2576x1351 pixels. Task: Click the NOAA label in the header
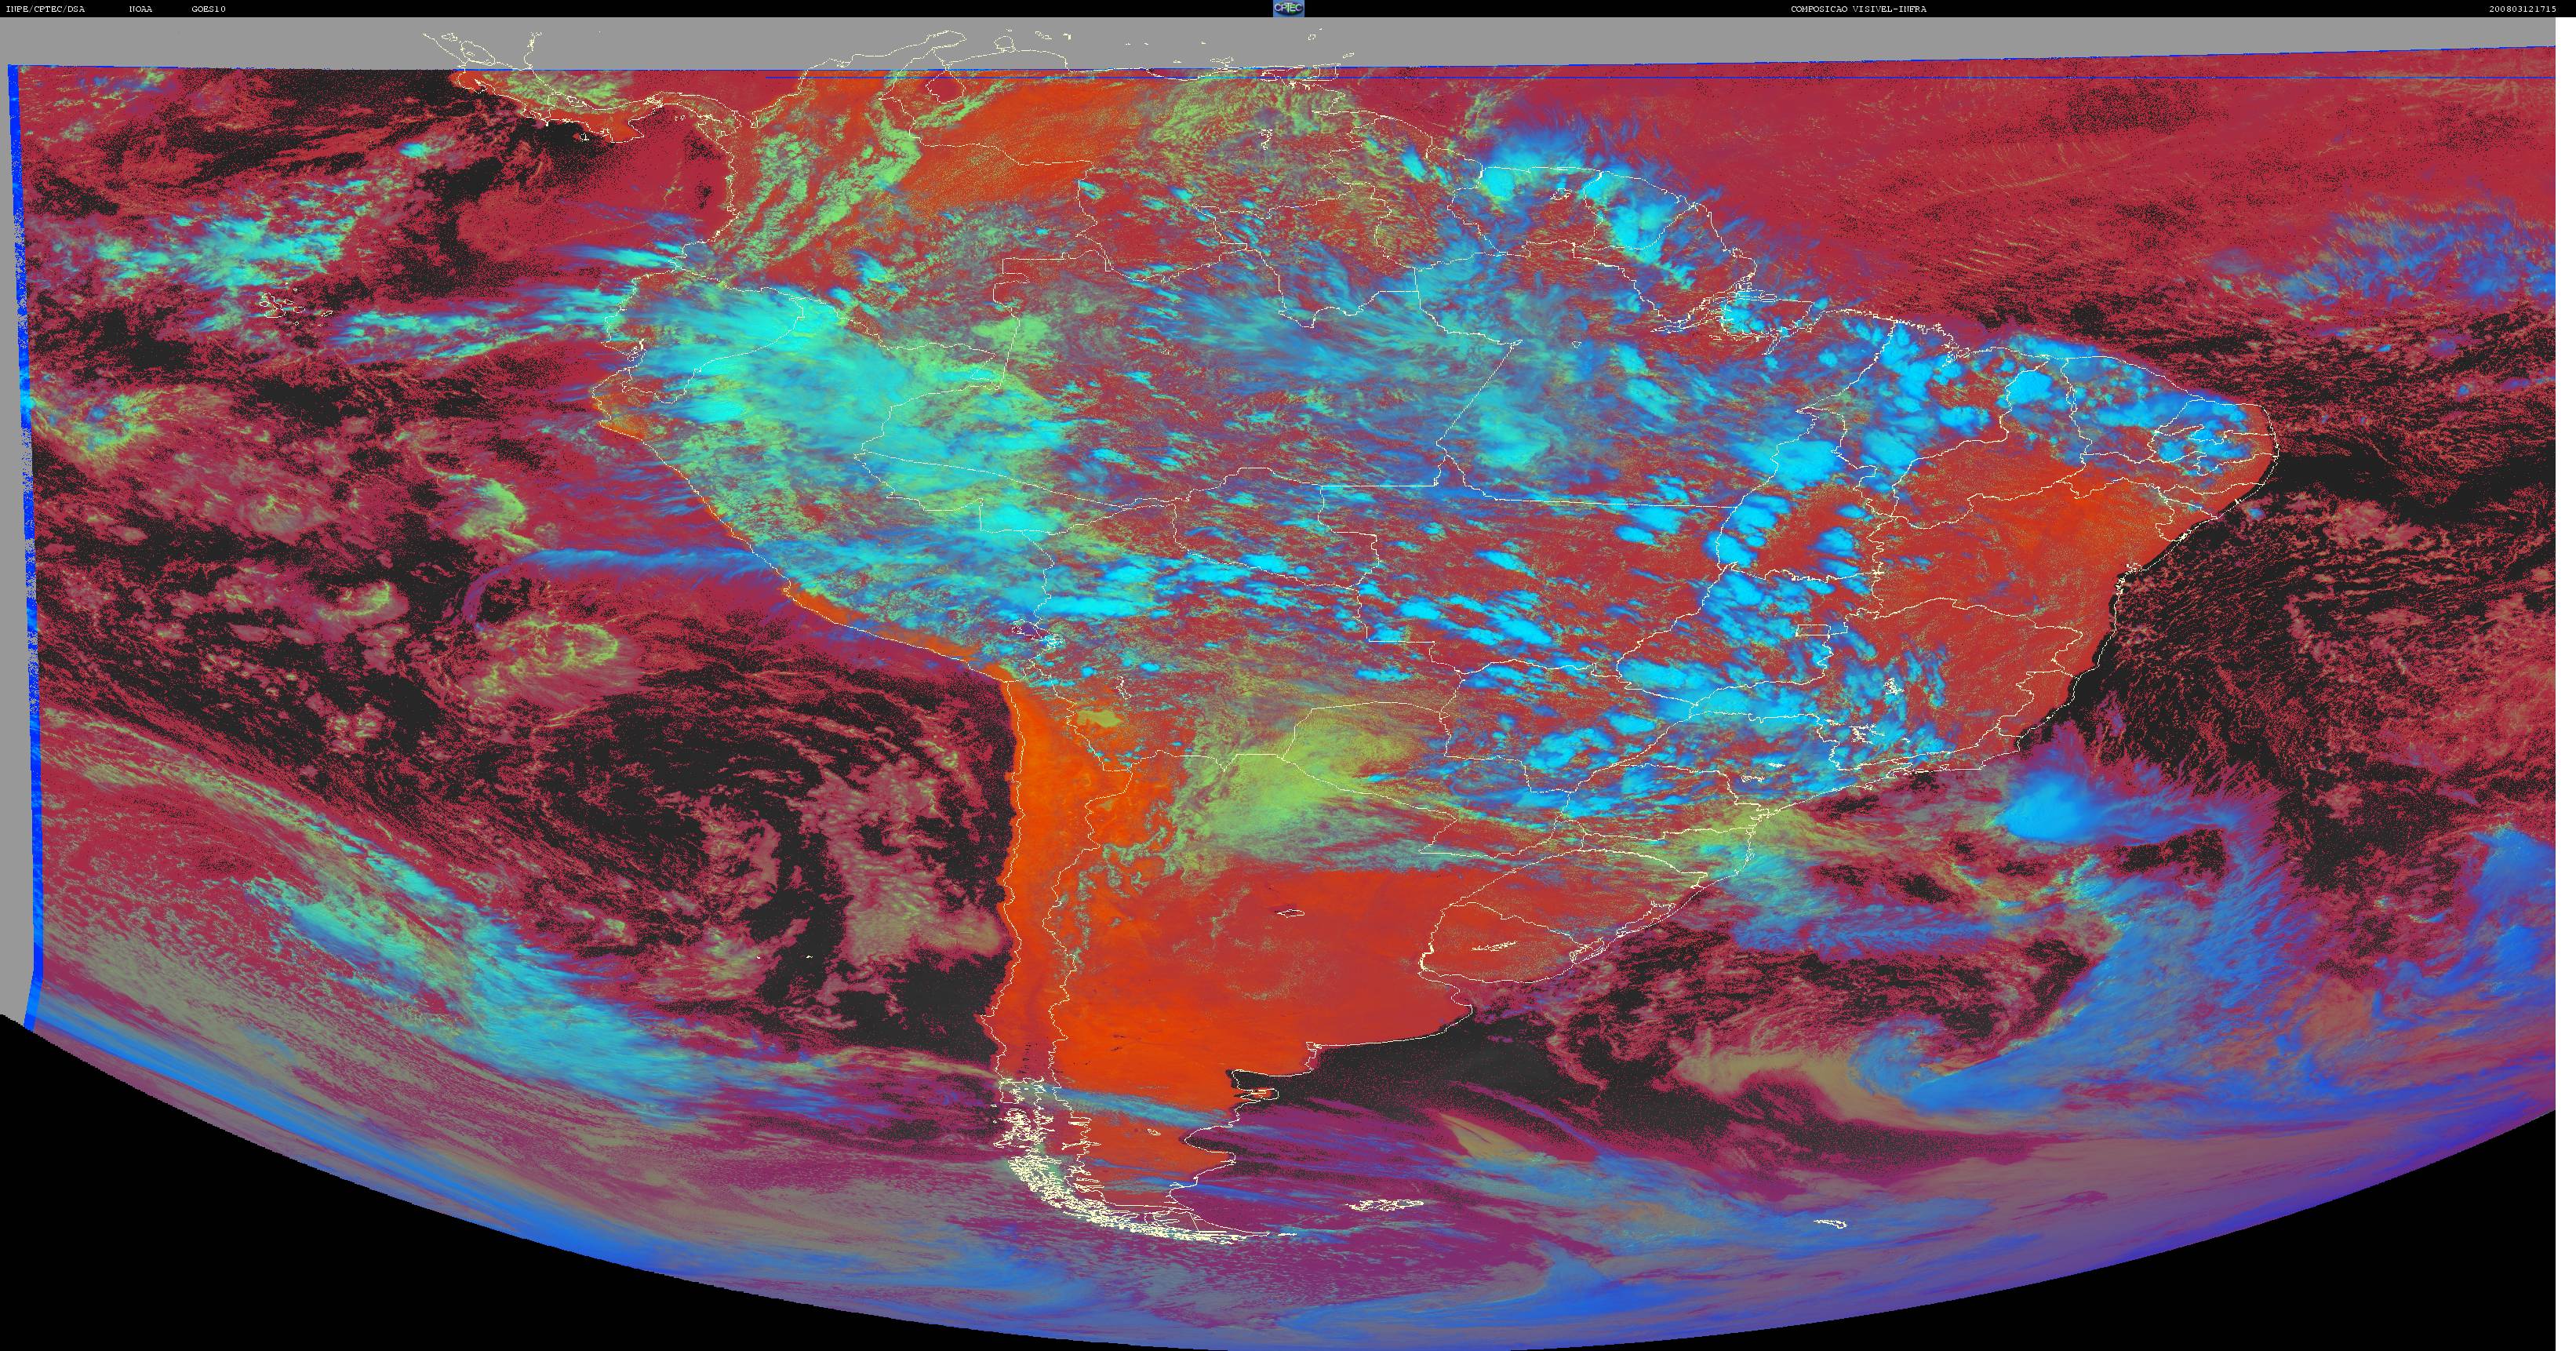coord(141,9)
